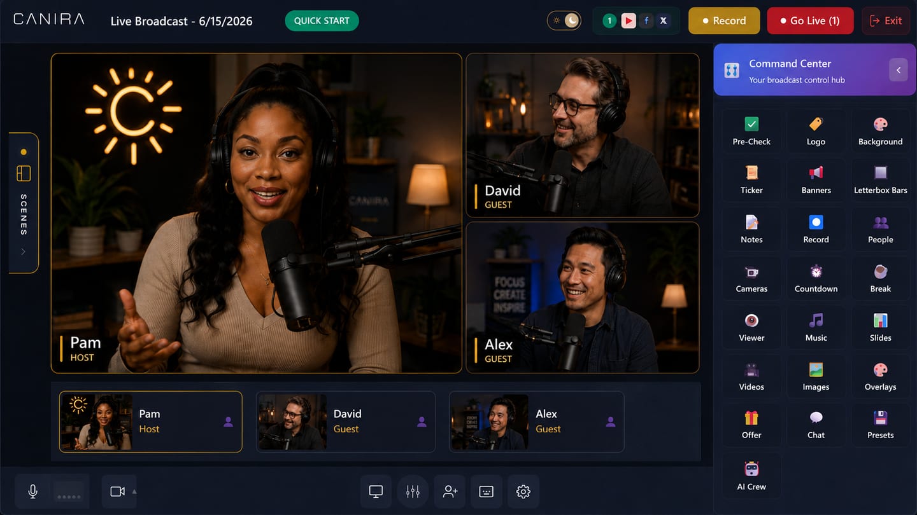Click the Quick Start button
The image size is (917, 515).
[322, 21]
